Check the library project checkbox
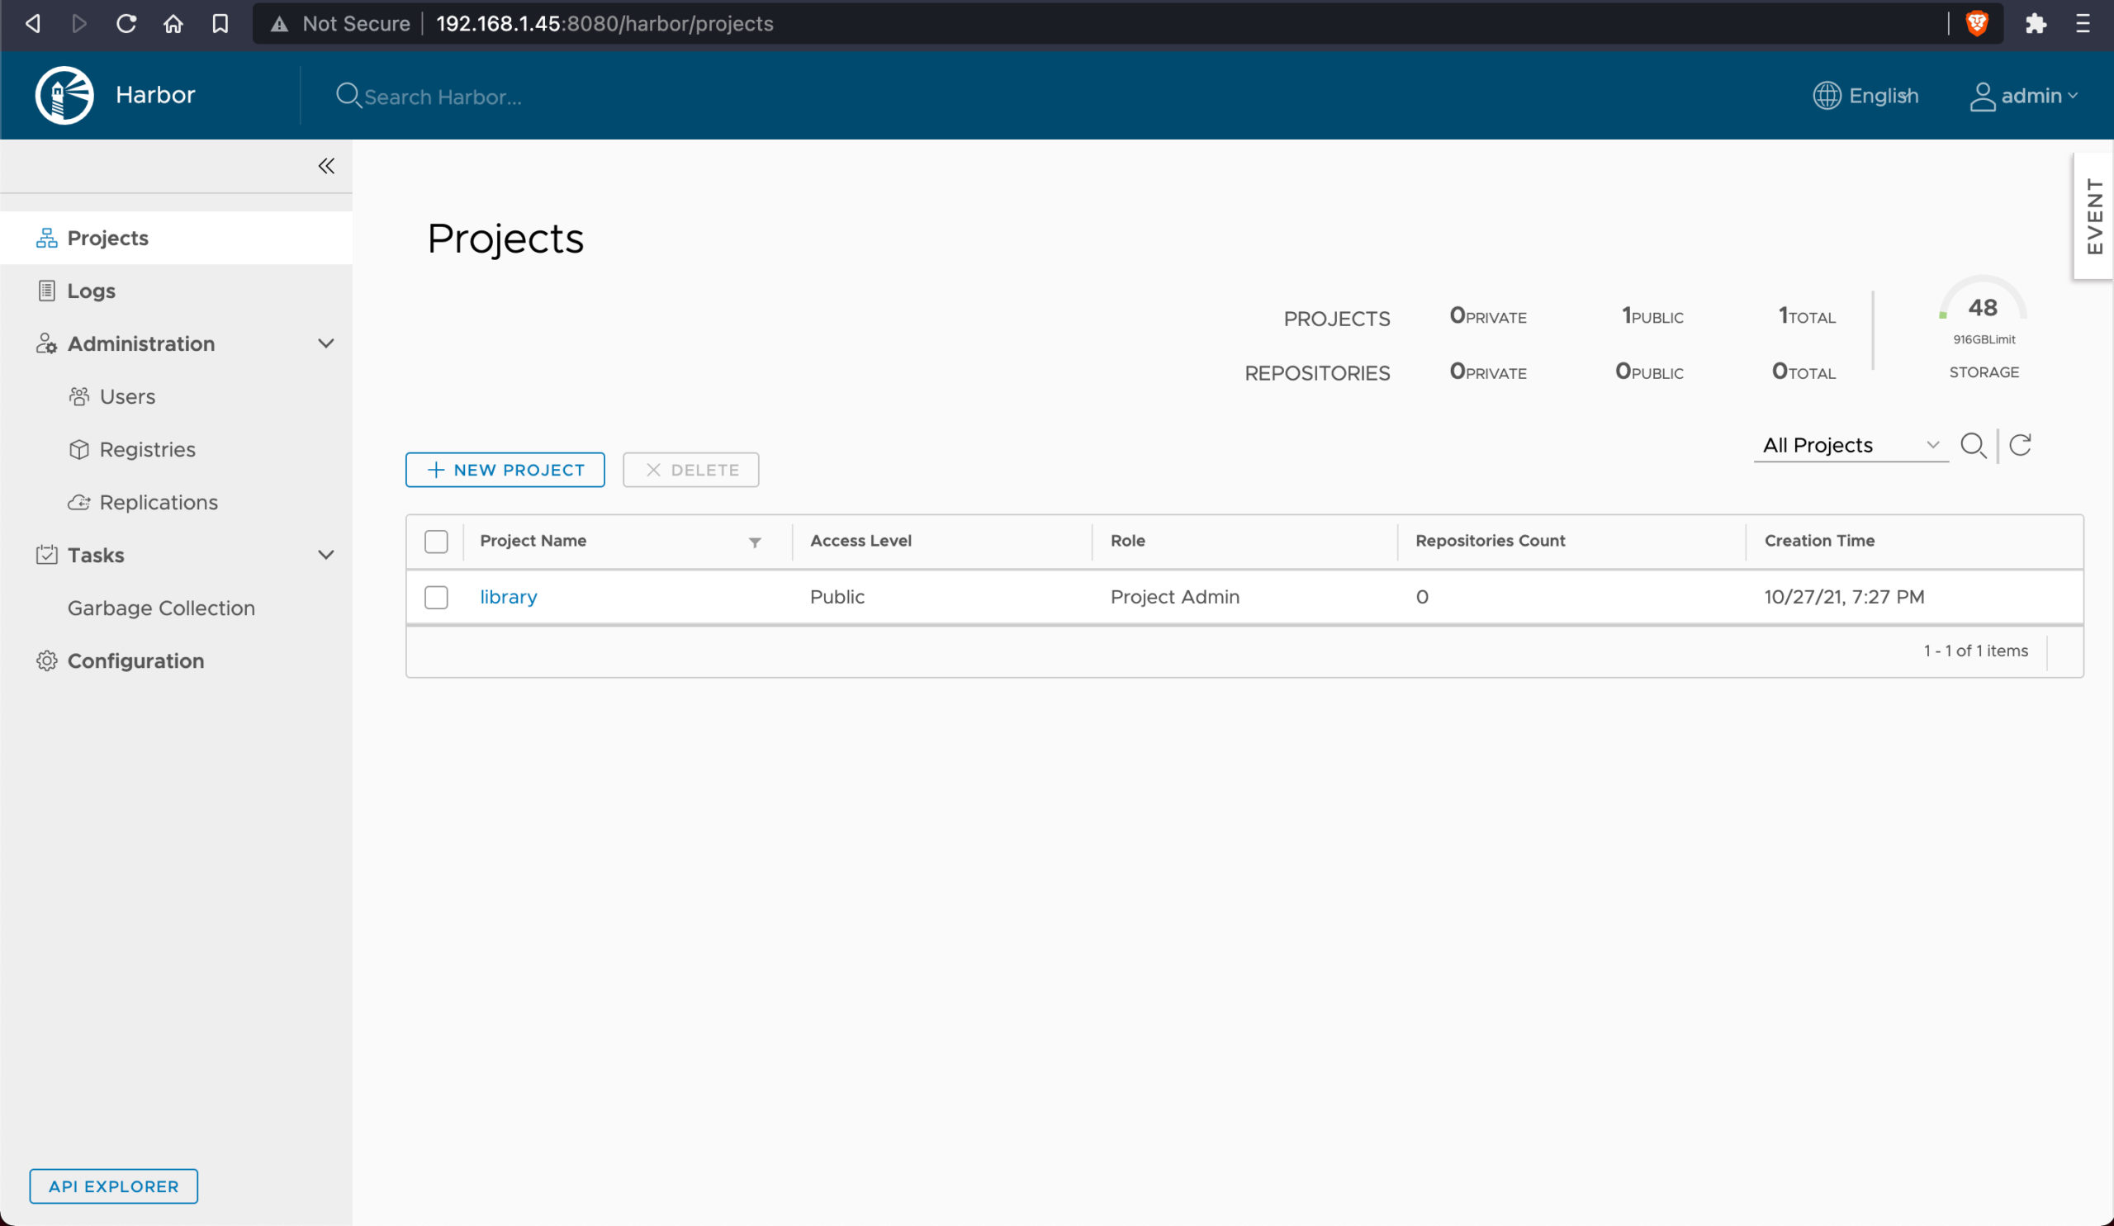 coord(436,597)
